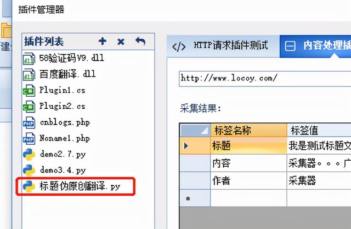The image size is (351, 229).
Task: Click the new-row asterisk row header
Action: (x=195, y=198)
